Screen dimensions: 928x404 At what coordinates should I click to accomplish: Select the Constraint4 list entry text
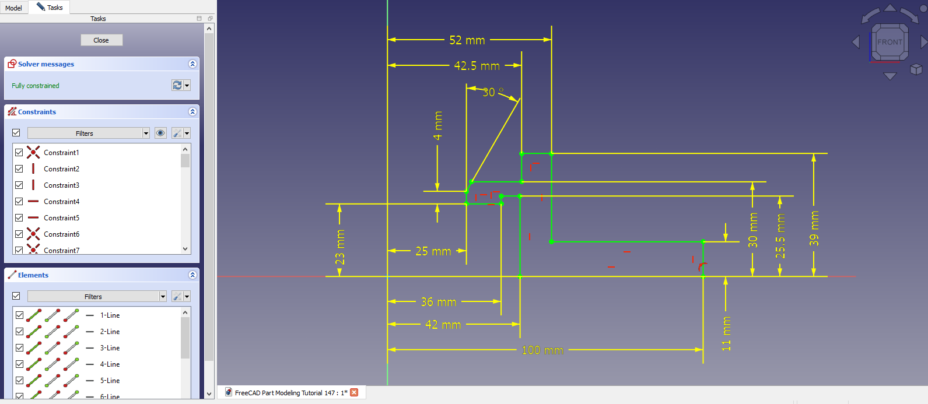coord(61,202)
